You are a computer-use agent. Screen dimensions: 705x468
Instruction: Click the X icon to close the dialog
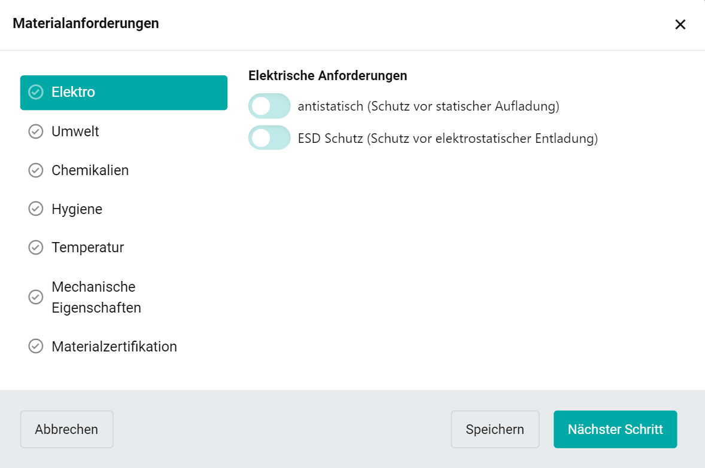(x=680, y=25)
